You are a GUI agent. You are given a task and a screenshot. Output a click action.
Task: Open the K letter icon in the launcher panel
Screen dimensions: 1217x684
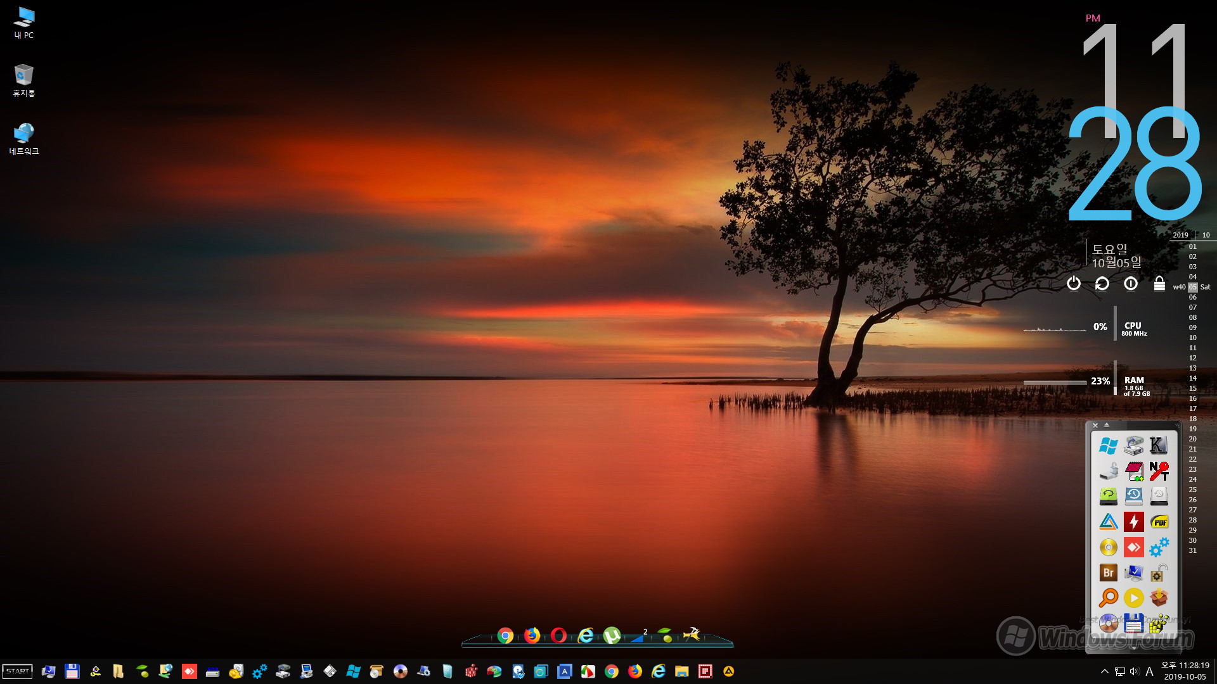pos(1159,445)
